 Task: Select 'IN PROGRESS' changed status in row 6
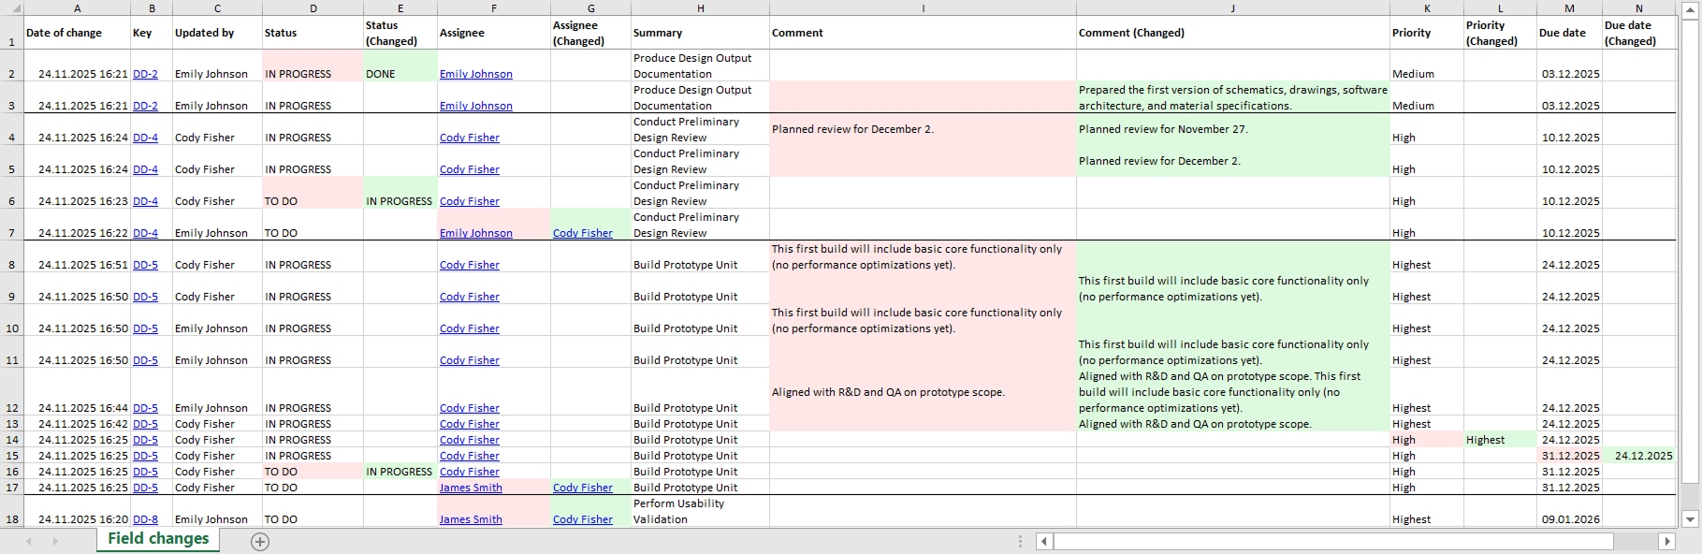click(x=400, y=193)
